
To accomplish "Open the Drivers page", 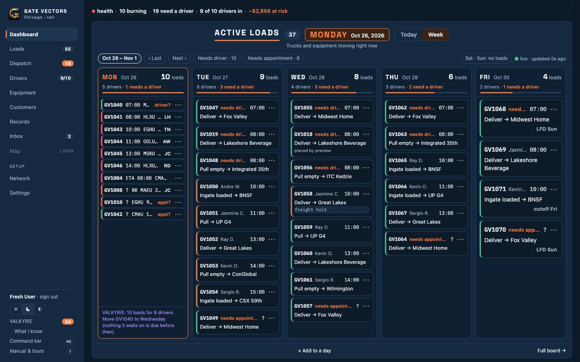I will [41, 78].
